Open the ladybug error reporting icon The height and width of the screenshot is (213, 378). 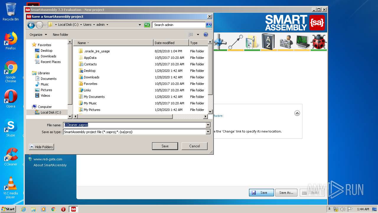[x=319, y=41]
